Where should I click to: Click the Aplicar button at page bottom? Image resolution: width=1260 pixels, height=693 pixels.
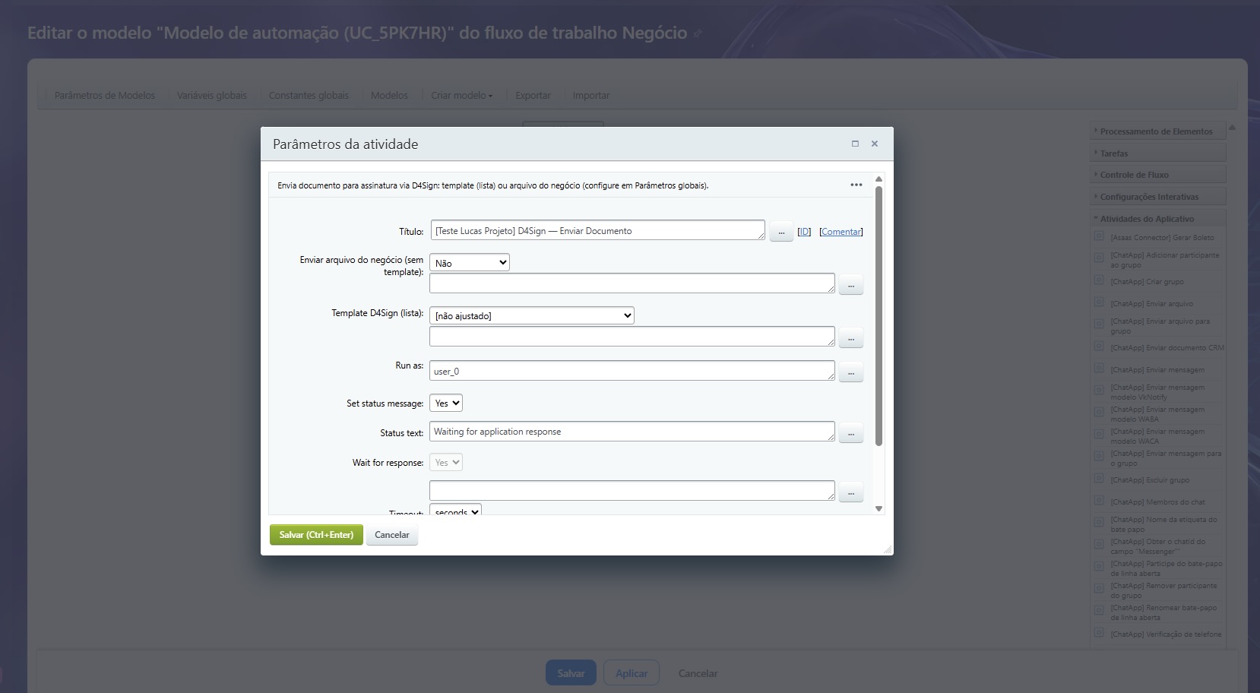tap(632, 673)
